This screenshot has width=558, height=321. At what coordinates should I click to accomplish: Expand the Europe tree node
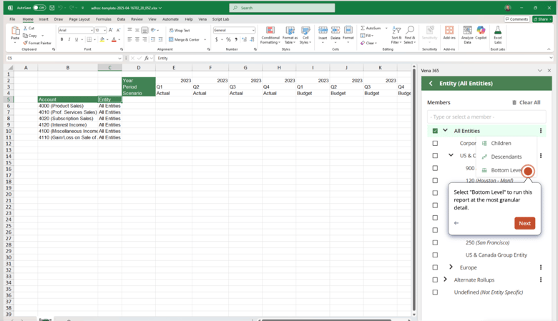[451, 267]
